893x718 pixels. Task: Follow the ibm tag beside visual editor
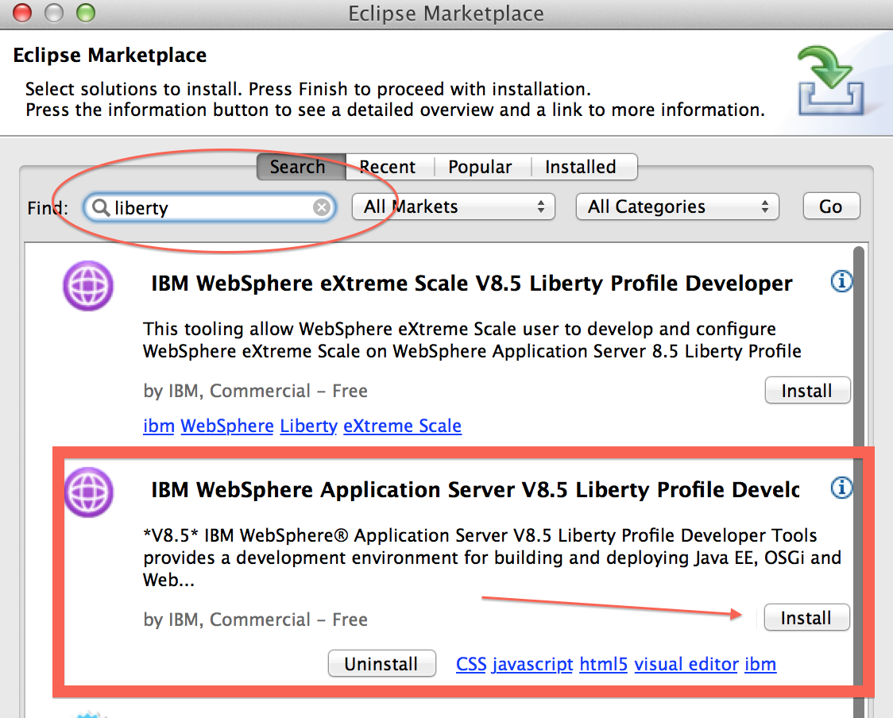point(760,665)
